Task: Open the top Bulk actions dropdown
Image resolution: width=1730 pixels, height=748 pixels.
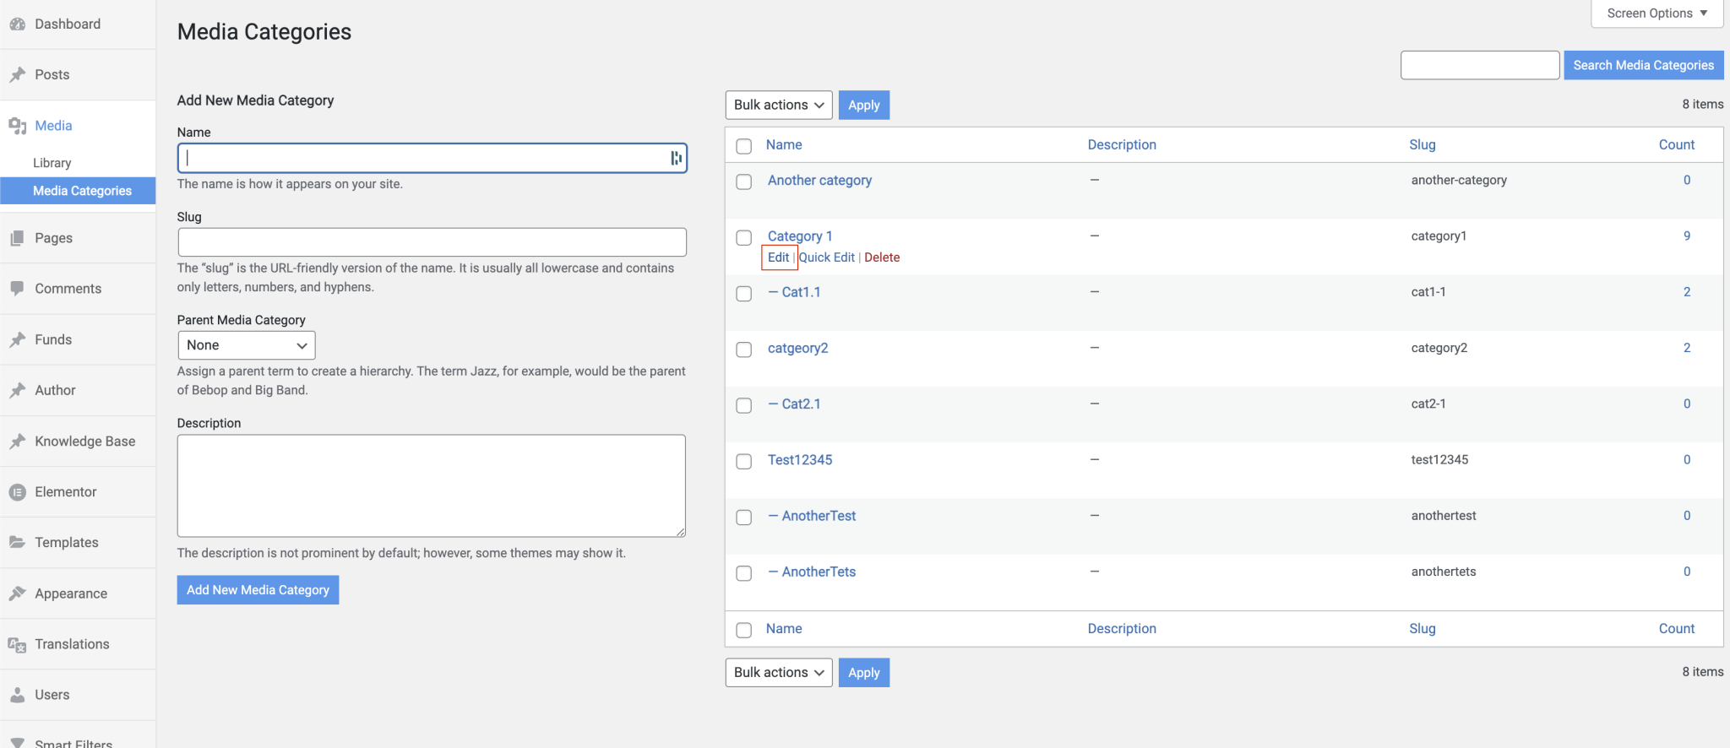Action: (x=778, y=106)
